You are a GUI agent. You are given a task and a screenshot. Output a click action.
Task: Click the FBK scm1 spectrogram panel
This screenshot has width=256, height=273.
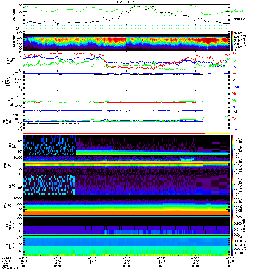[x=126, y=246]
